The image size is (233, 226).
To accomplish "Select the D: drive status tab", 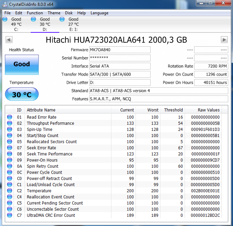I will tap(45, 24).
